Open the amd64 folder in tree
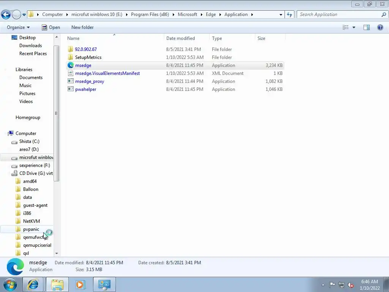Viewport: 389px width, 292px height. coord(30,181)
